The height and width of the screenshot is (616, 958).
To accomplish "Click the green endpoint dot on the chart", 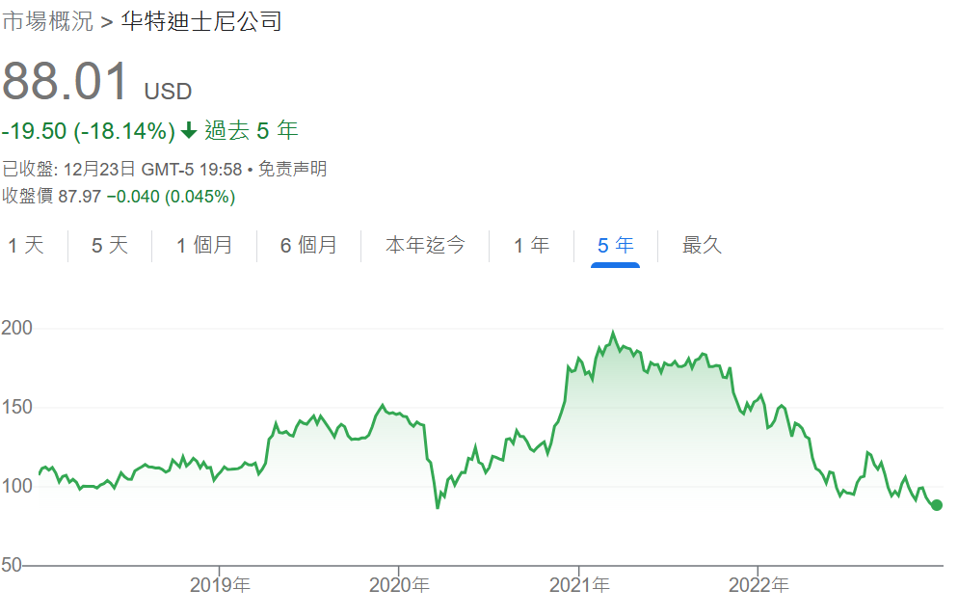I will [x=937, y=505].
